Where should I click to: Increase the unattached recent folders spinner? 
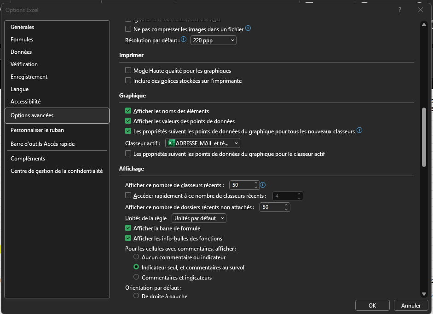click(x=286, y=205)
